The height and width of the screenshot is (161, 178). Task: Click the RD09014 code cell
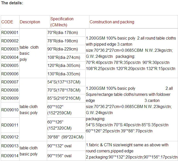(x=10, y=156)
